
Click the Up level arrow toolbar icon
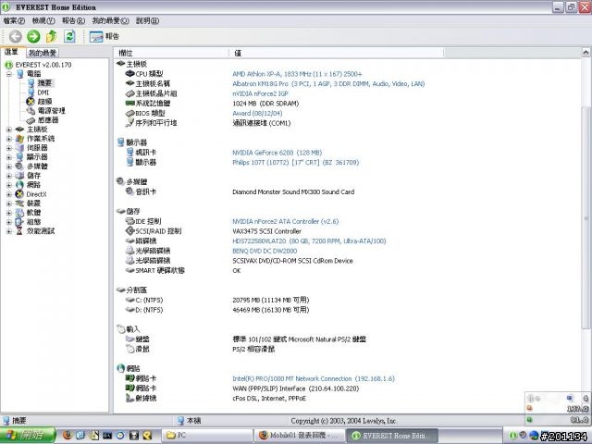(52, 36)
